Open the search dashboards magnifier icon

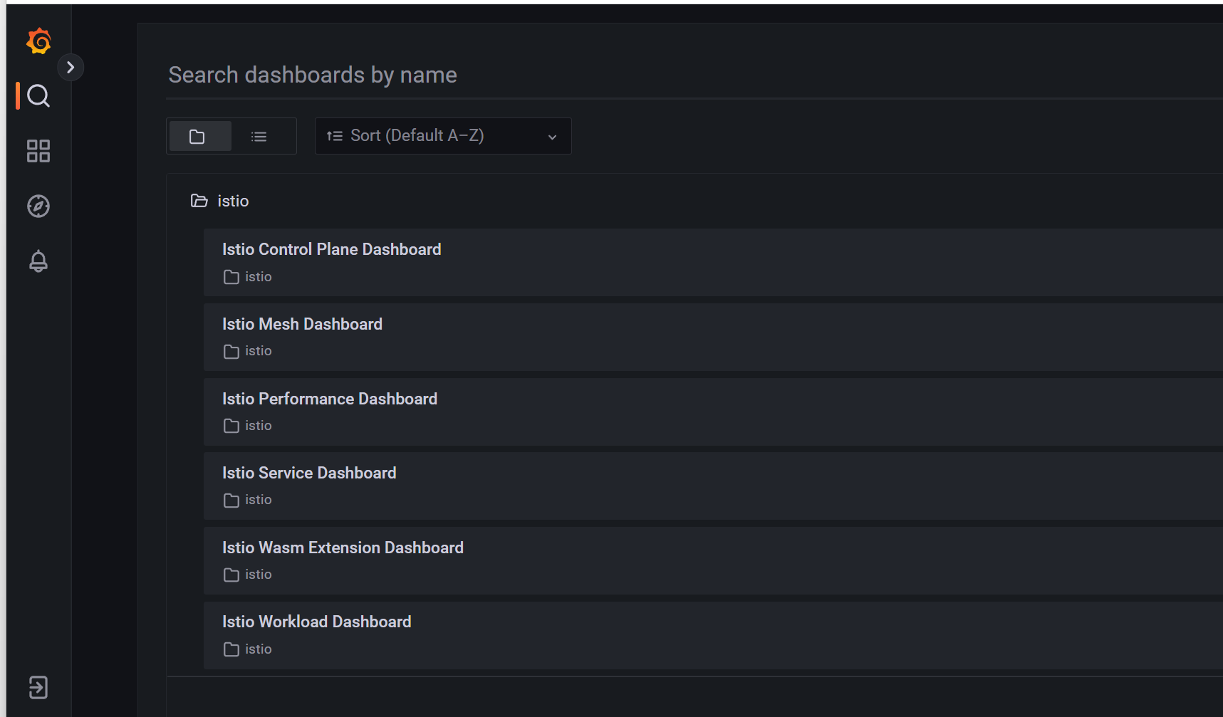pyautogui.click(x=38, y=95)
